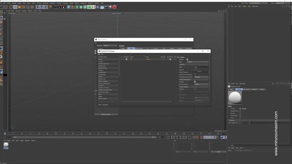
Task: Toggle the Z axis lock
Action: [46, 7]
